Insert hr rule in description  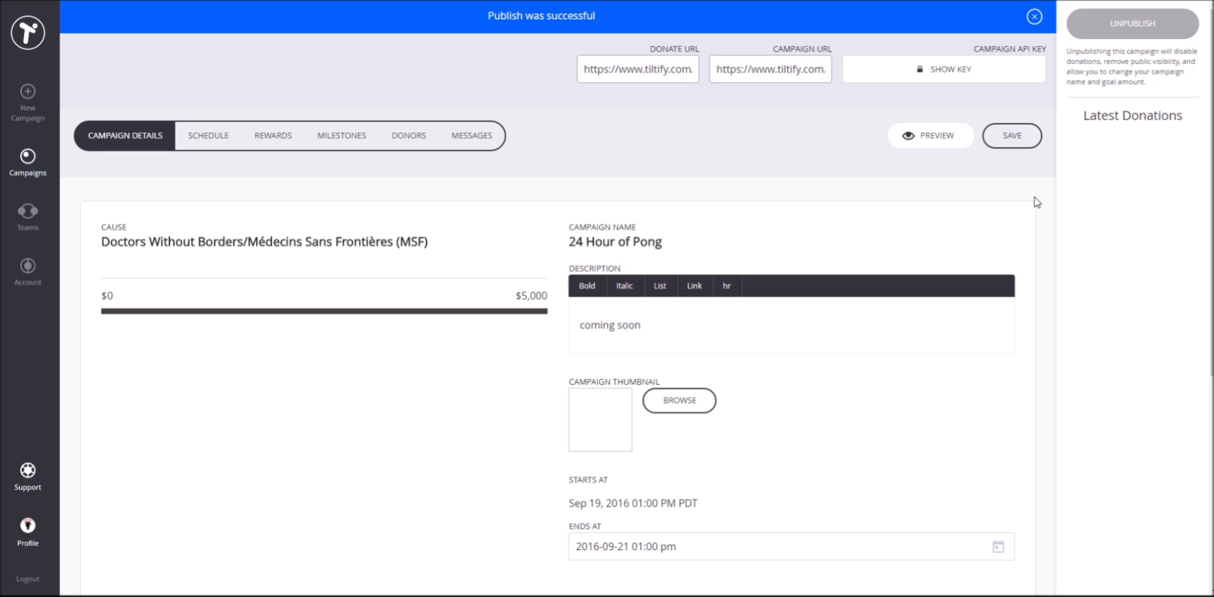click(x=727, y=285)
